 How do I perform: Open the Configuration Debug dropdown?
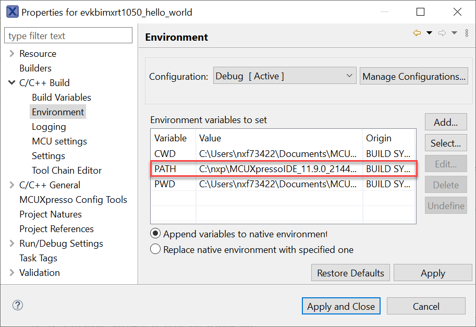[x=284, y=76]
